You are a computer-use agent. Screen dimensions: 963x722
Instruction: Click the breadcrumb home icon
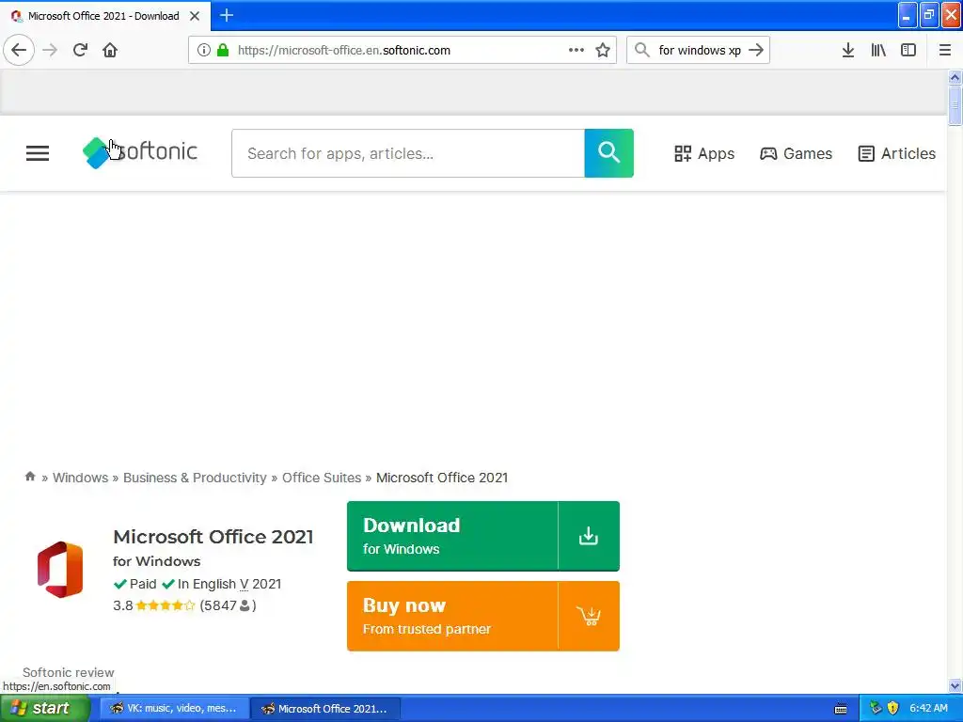[x=30, y=477]
